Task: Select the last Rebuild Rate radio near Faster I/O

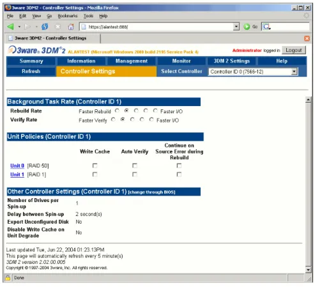Action: [x=155, y=111]
